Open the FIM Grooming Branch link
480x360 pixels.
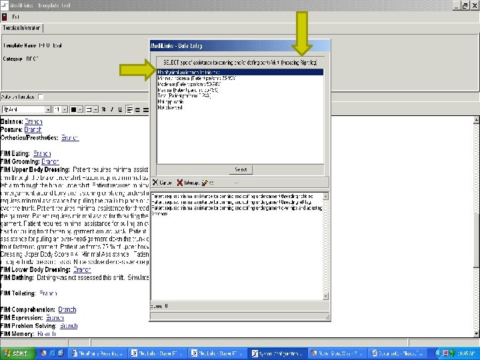point(50,161)
